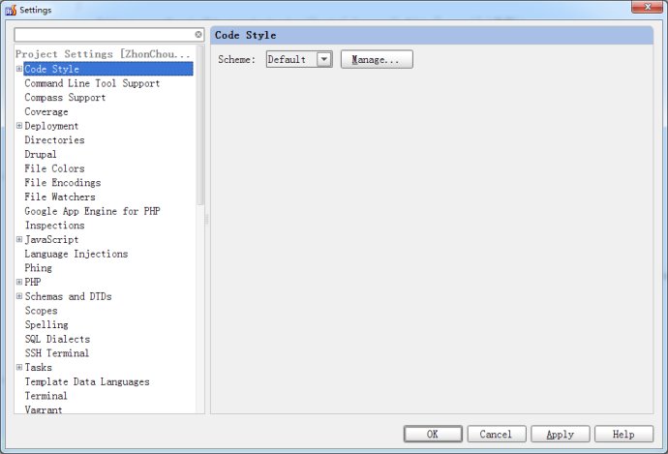Expand the Tasks tree node
The image size is (668, 454).
tap(19, 367)
